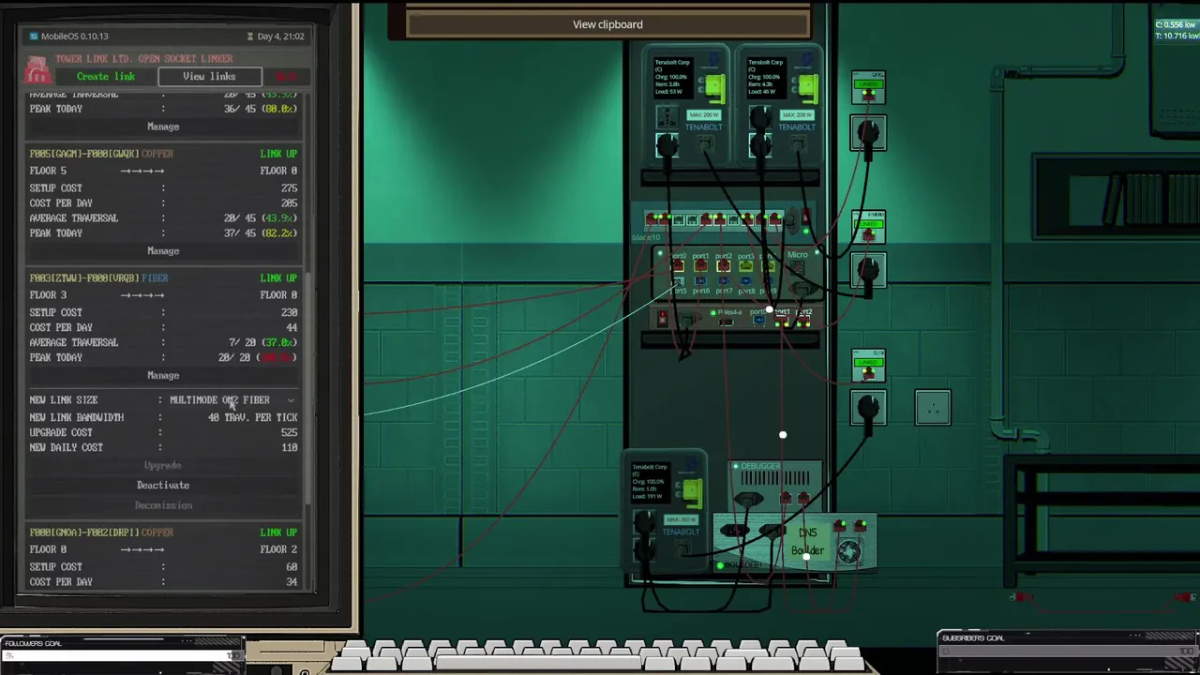This screenshot has height=675, width=1200.
Task: Click the greyed Decommission button
Action: click(163, 505)
